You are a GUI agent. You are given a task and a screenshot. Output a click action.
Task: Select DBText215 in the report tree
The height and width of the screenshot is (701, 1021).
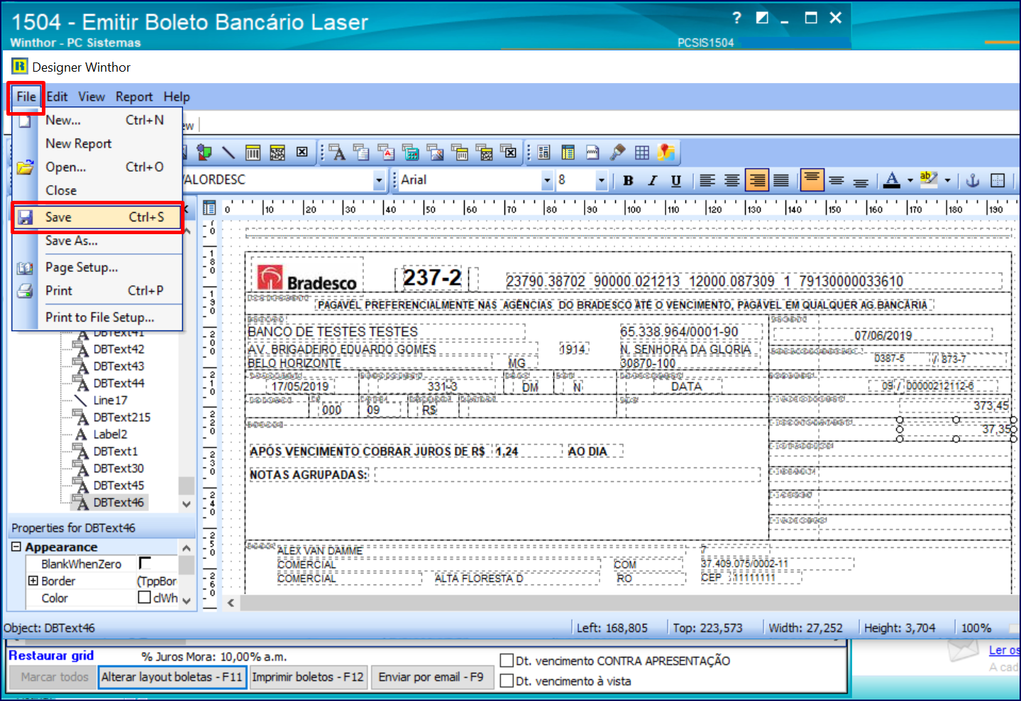click(122, 417)
